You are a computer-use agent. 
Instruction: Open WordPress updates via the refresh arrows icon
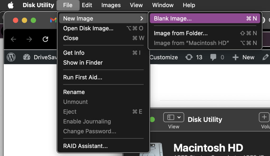click(189, 57)
